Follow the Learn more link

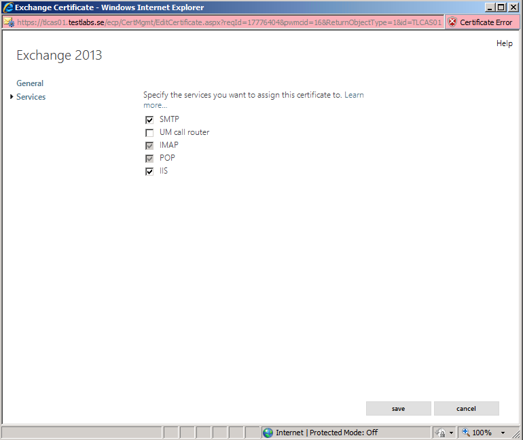tap(354, 95)
